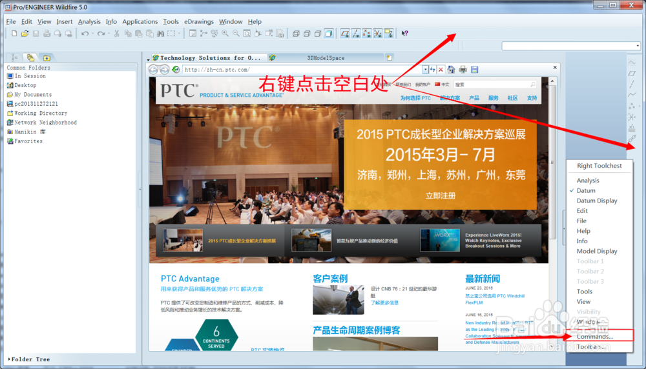
Task: Choose Commands... in the context menu
Action: click(595, 337)
